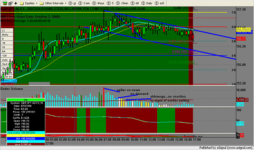The width and height of the screenshot is (254, 150).
Task: Click the (-) button in chart panel
Action: [x=7, y=30]
